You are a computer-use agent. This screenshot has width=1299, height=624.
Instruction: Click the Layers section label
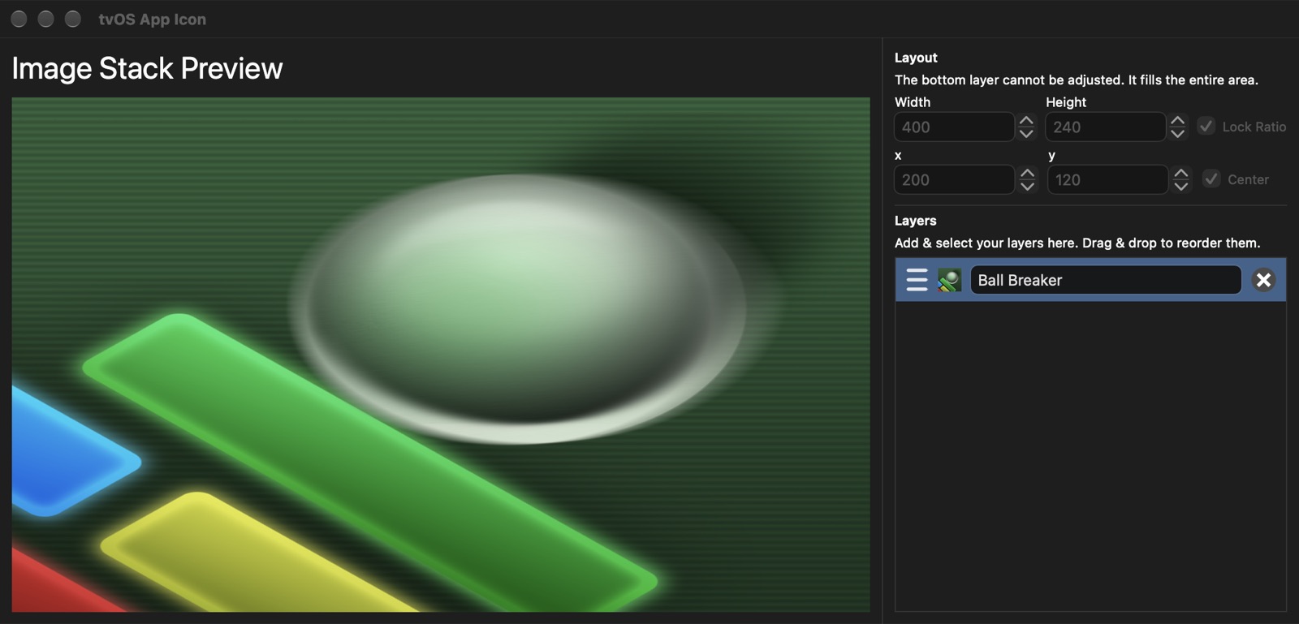915,221
